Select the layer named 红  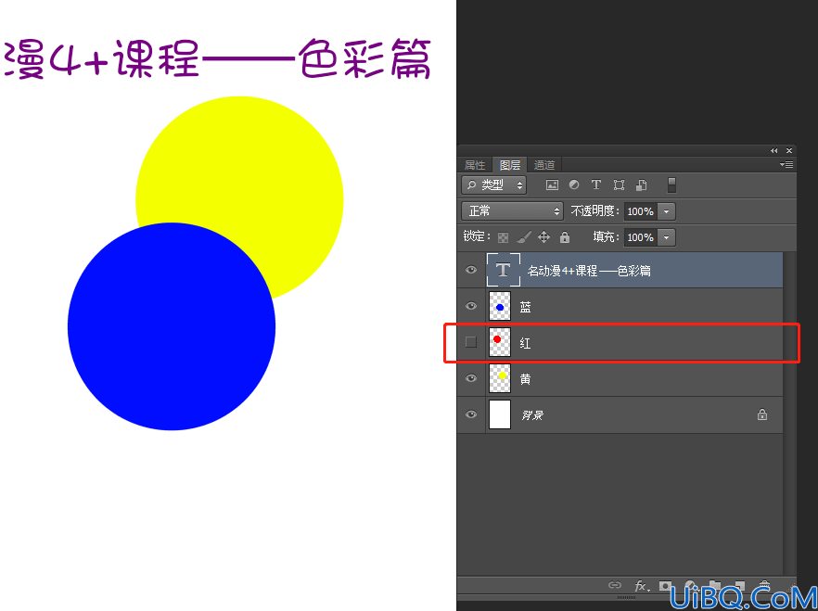click(x=525, y=343)
